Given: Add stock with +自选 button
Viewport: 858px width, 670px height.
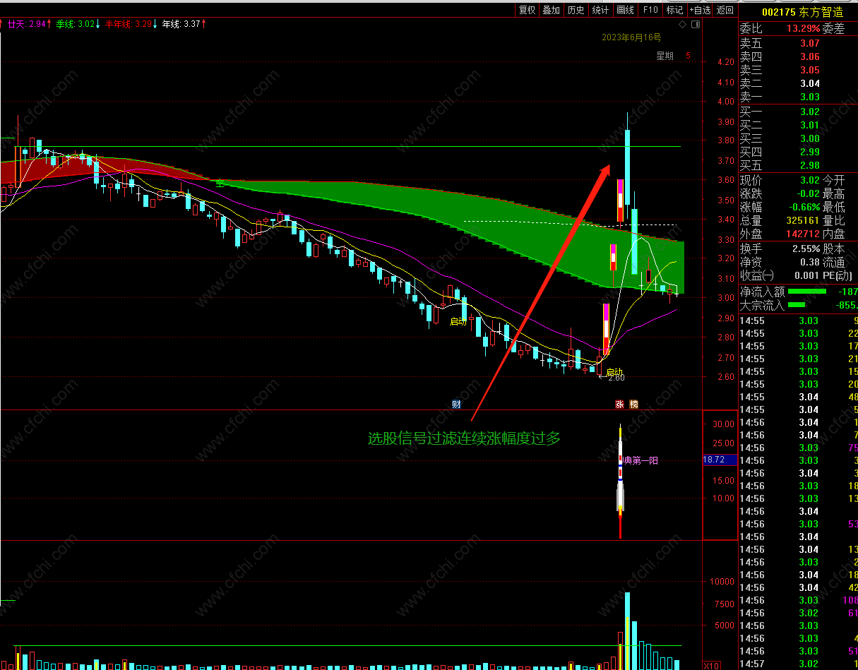Looking at the screenshot, I should (x=700, y=10).
